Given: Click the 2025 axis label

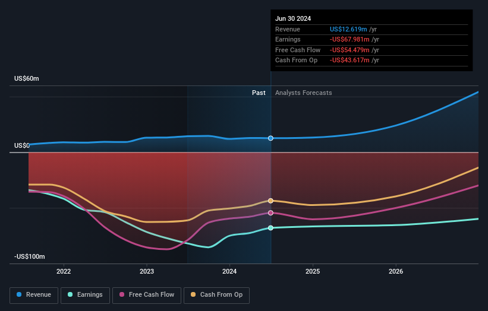Looking at the screenshot, I should click(x=313, y=271).
